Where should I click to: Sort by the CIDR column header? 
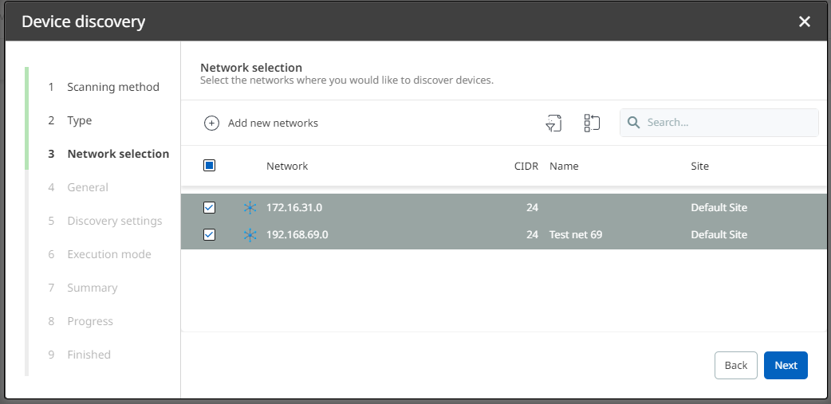[x=526, y=166]
